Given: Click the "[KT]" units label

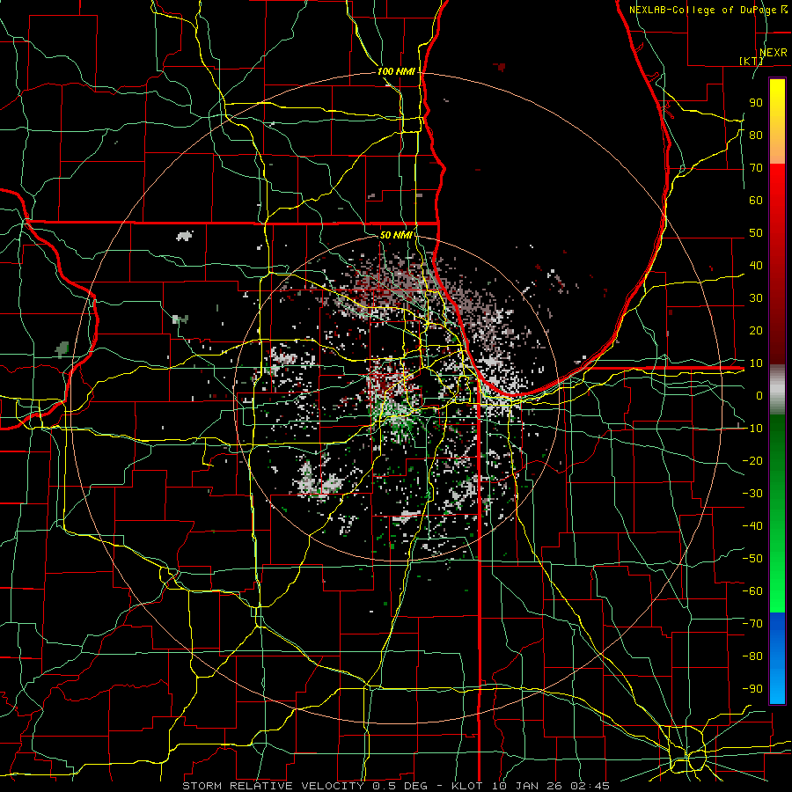Looking at the screenshot, I should [x=752, y=61].
